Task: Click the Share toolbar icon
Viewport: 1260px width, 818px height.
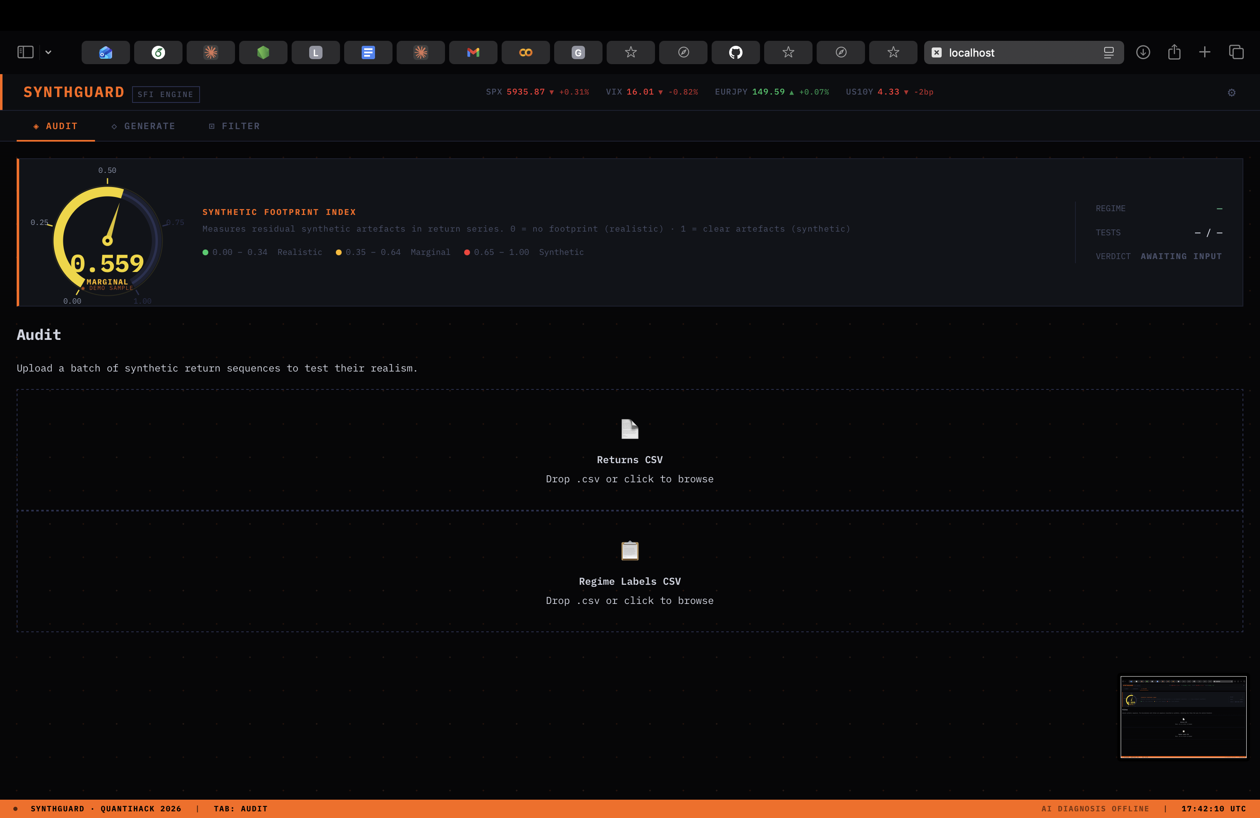Action: [x=1174, y=52]
